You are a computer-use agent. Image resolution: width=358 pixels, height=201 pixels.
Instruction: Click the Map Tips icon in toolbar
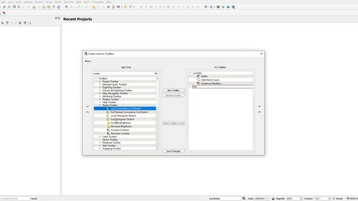click(125, 7)
